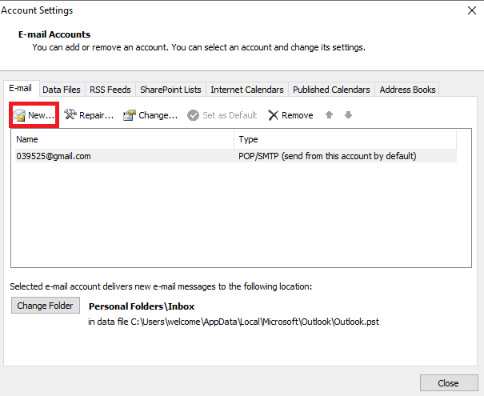Click the Name column header

tap(124, 139)
